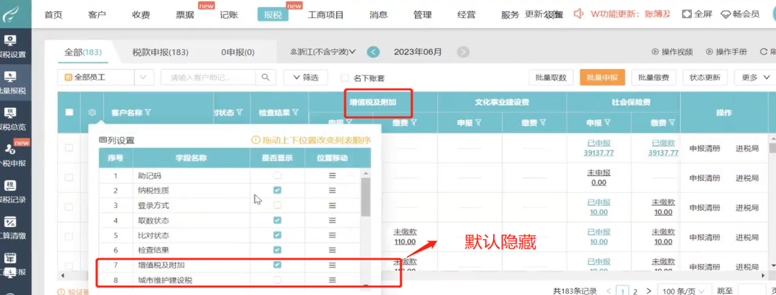Open the 收费 menu
776x295 pixels.
[x=141, y=14]
